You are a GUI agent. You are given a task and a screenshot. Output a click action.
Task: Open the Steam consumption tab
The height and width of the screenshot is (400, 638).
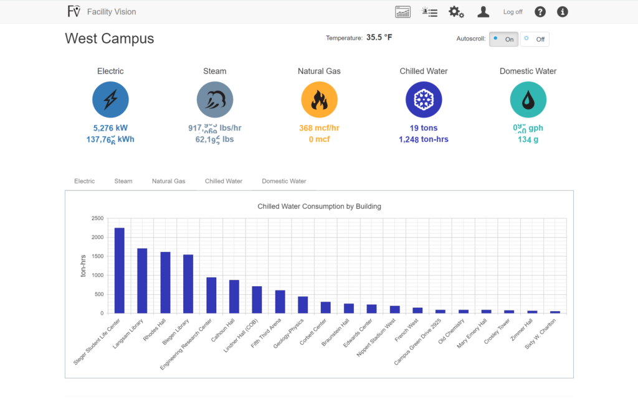[123, 181]
